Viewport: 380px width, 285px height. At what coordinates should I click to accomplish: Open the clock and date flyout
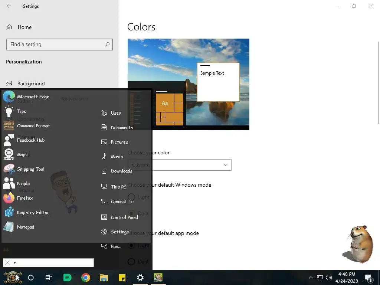[x=347, y=278]
